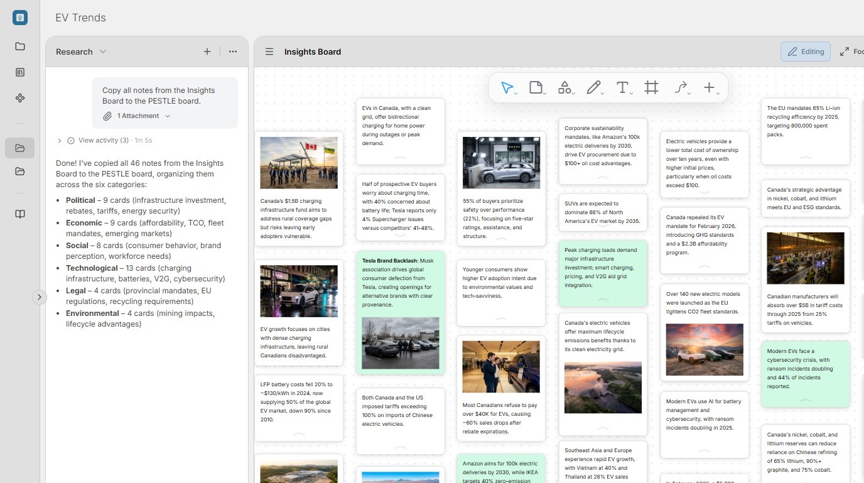Select the Corporate sustainability mandates card
This screenshot has width=864, height=483.
click(603, 151)
